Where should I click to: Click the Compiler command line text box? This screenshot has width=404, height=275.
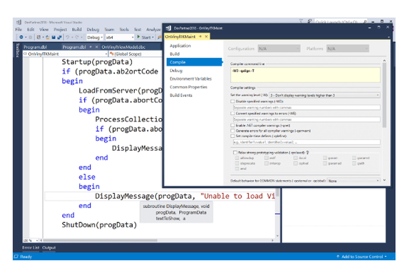click(x=305, y=75)
